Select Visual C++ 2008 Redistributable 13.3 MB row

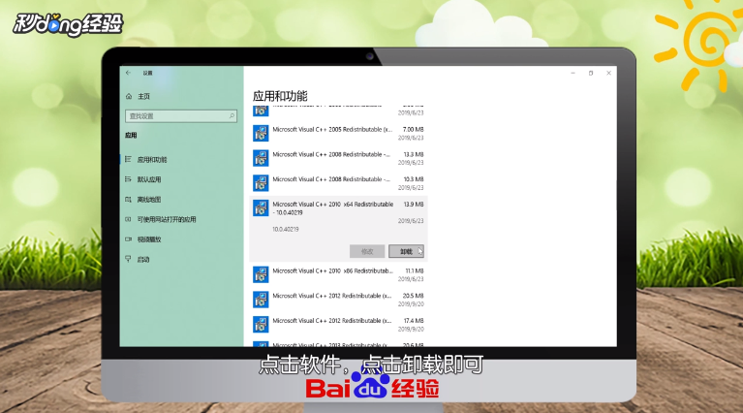click(338, 158)
